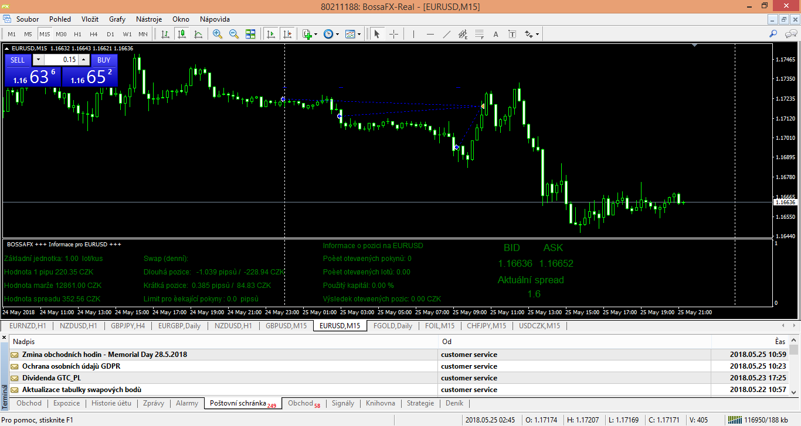Open message Aktualizace tabulky swapových bodù
The width and height of the screenshot is (801, 426).
(x=399, y=390)
